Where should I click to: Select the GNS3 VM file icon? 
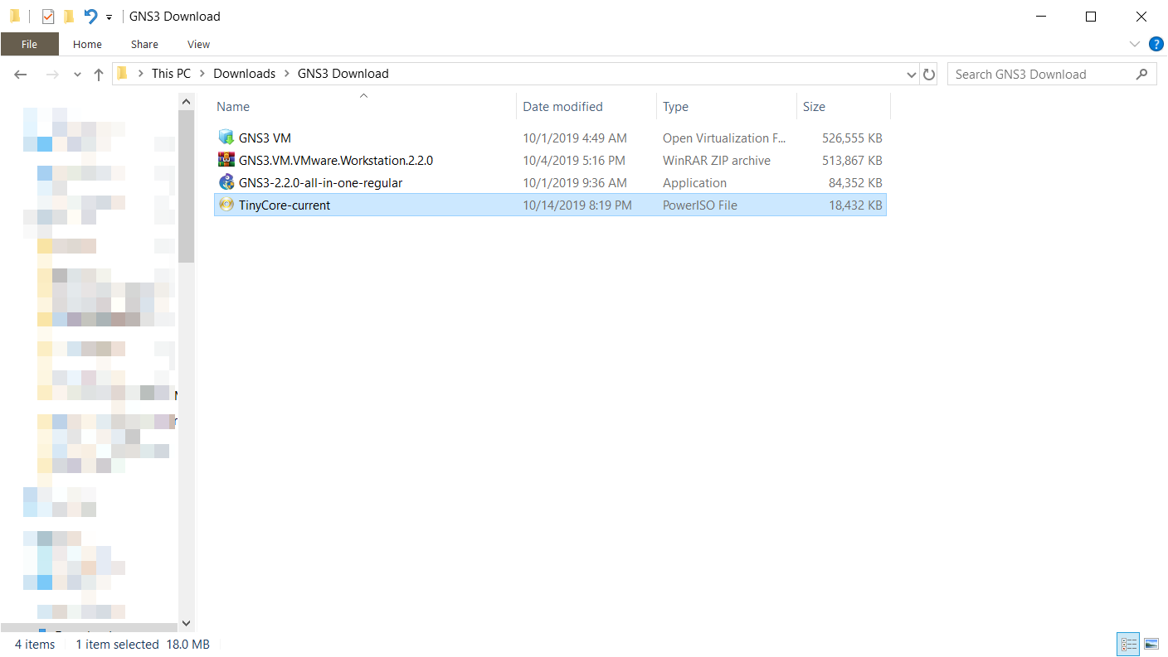226,138
